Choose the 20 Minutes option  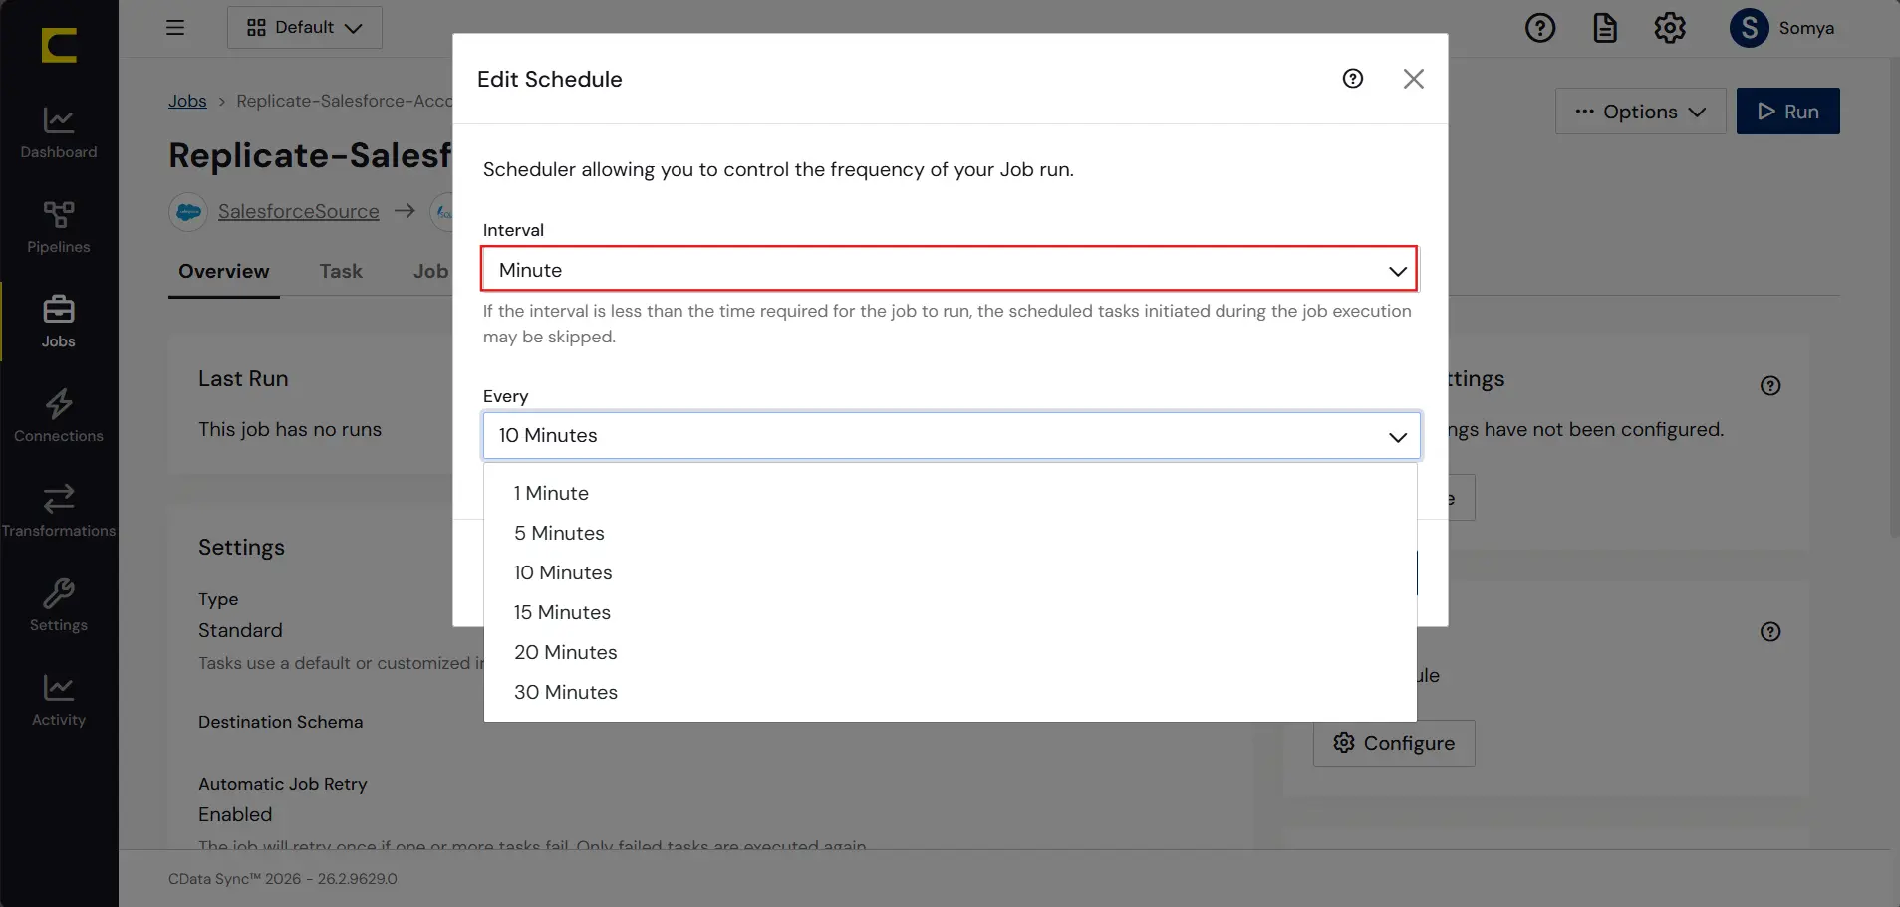[950, 653]
